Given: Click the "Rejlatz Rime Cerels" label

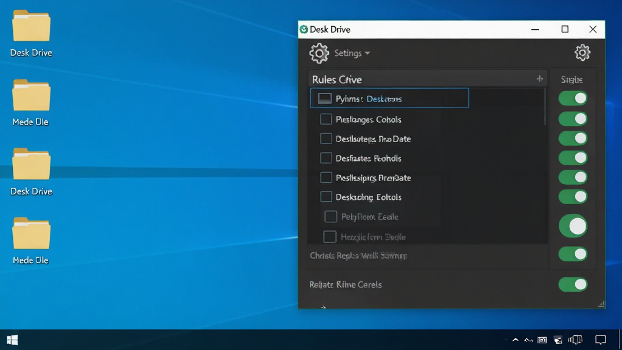Looking at the screenshot, I should pyautogui.click(x=346, y=284).
